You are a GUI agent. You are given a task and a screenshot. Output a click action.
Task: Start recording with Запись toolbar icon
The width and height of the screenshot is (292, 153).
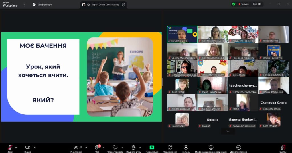tap(186, 147)
